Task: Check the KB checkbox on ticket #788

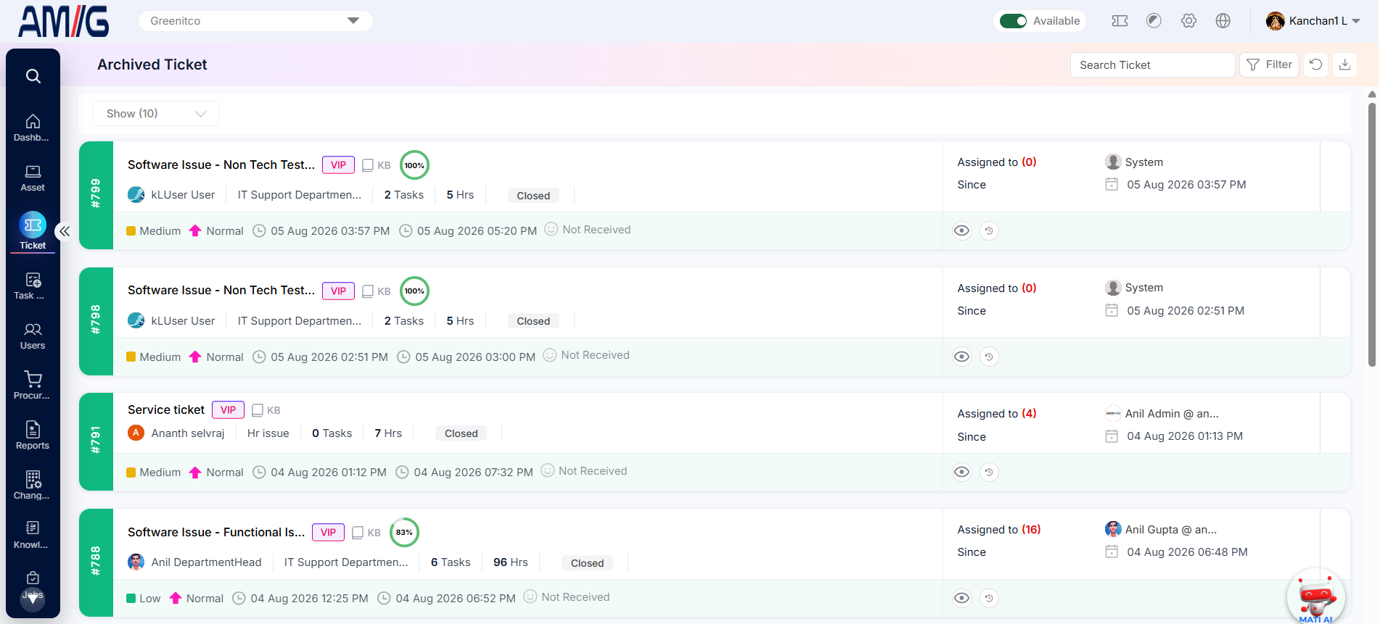Action: pos(358,533)
